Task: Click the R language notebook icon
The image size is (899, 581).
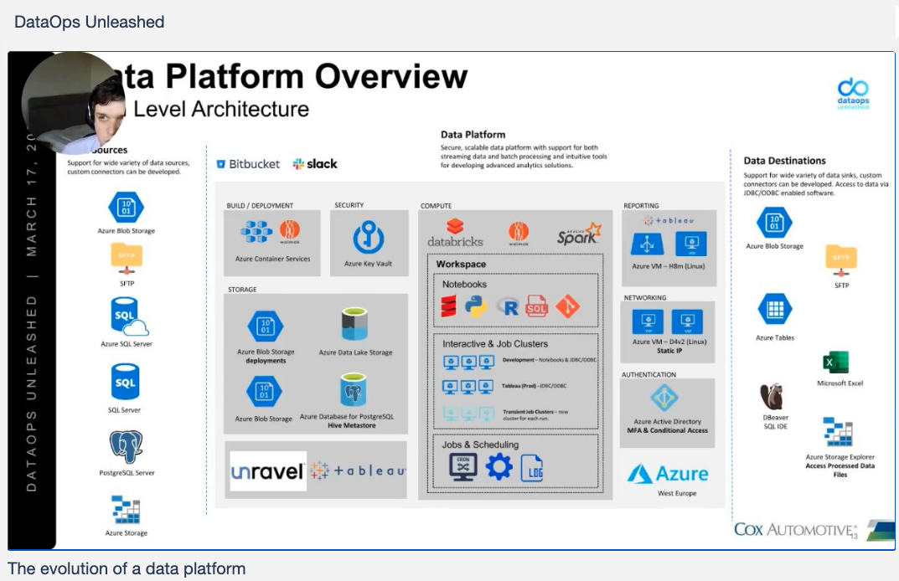Action: pos(508,307)
